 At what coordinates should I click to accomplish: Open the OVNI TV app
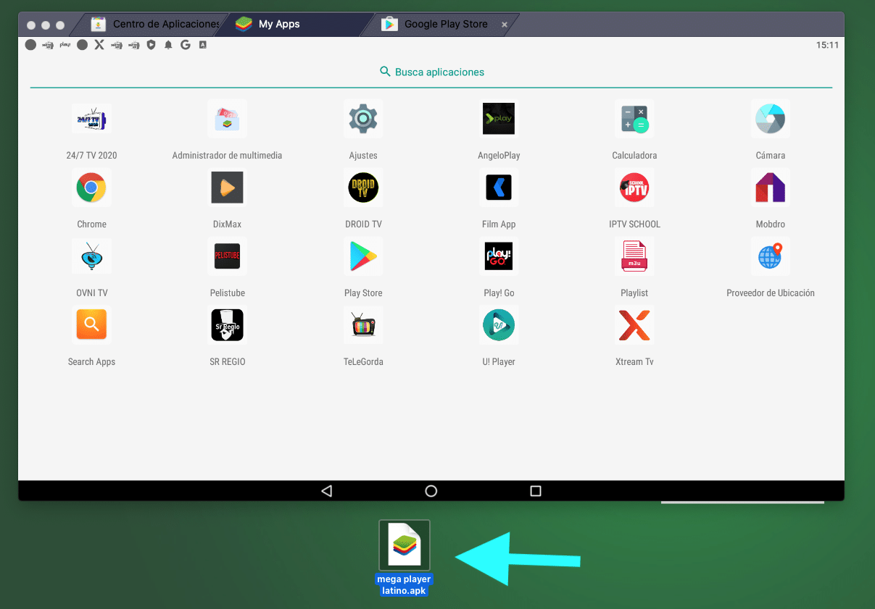91,256
